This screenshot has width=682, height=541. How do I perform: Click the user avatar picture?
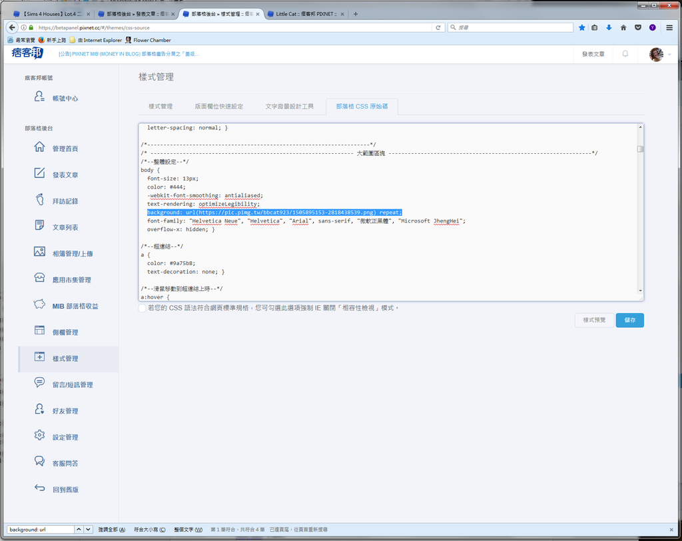[656, 55]
